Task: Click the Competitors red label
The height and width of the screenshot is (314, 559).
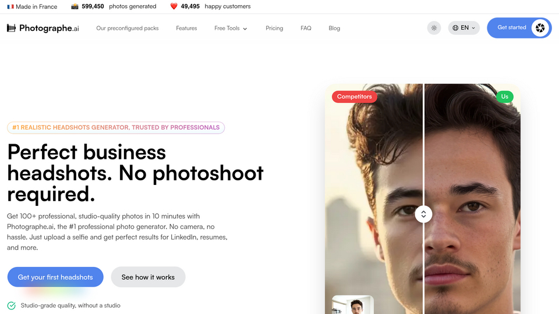Action: tap(355, 97)
